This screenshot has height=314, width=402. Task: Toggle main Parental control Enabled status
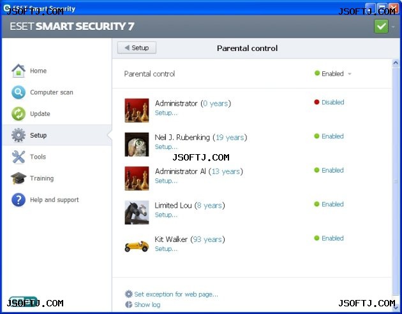(329, 74)
